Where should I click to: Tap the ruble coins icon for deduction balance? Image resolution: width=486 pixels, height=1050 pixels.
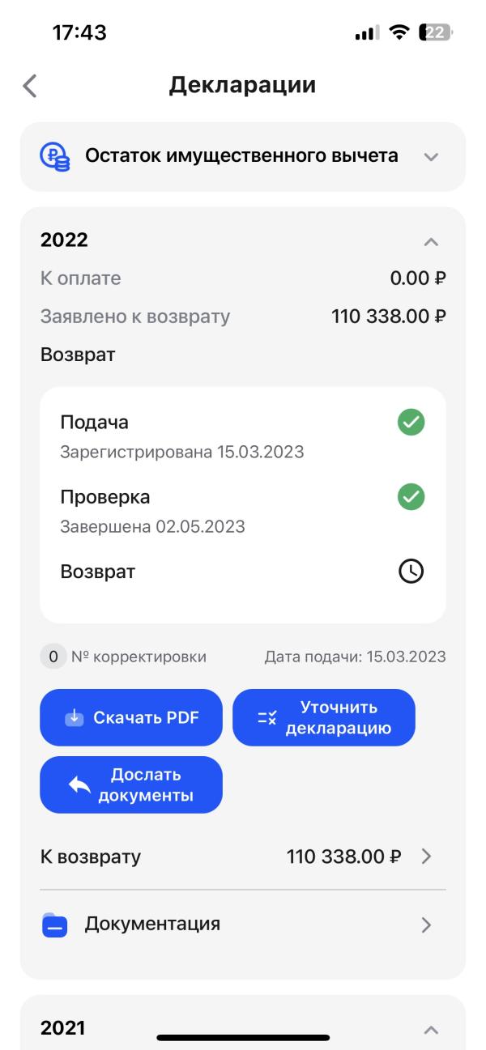click(55, 156)
